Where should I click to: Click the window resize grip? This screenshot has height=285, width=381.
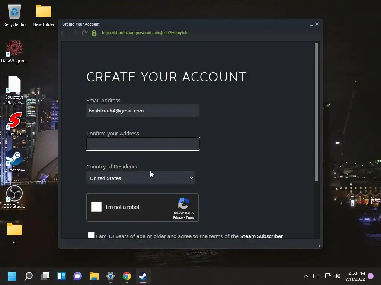coord(320,246)
